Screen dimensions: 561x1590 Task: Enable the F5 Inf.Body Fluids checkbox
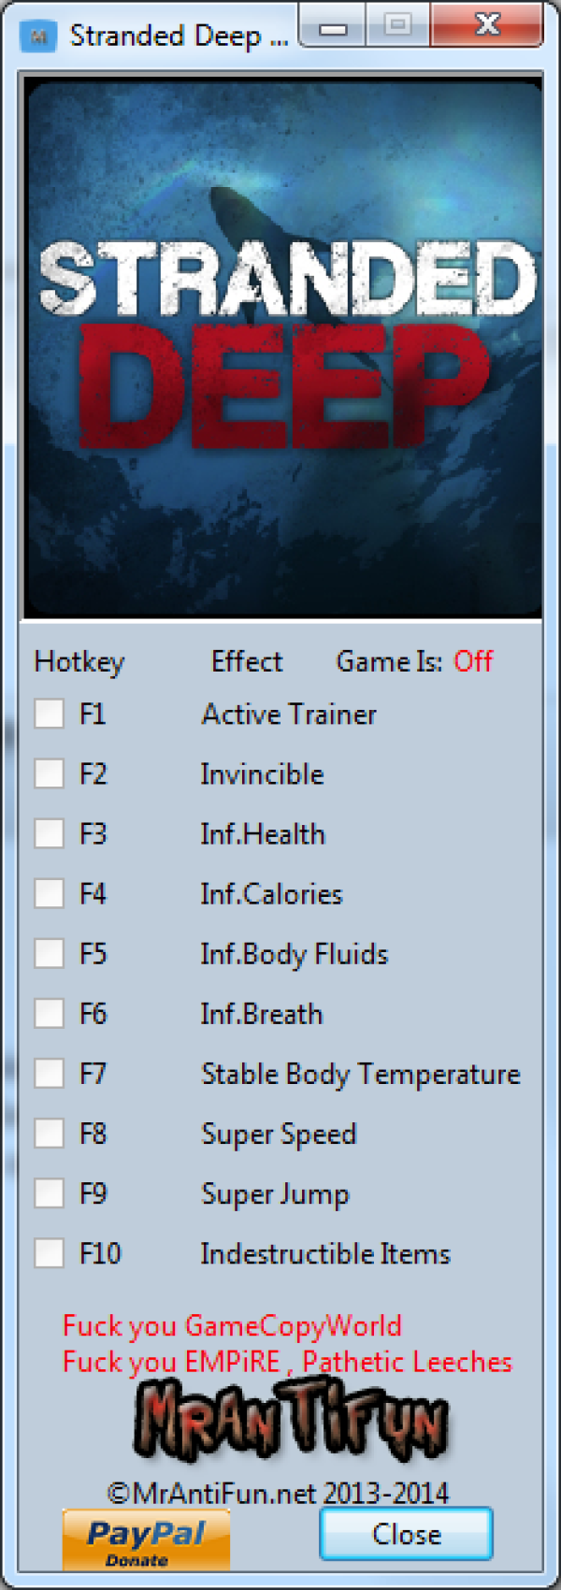click(x=49, y=953)
